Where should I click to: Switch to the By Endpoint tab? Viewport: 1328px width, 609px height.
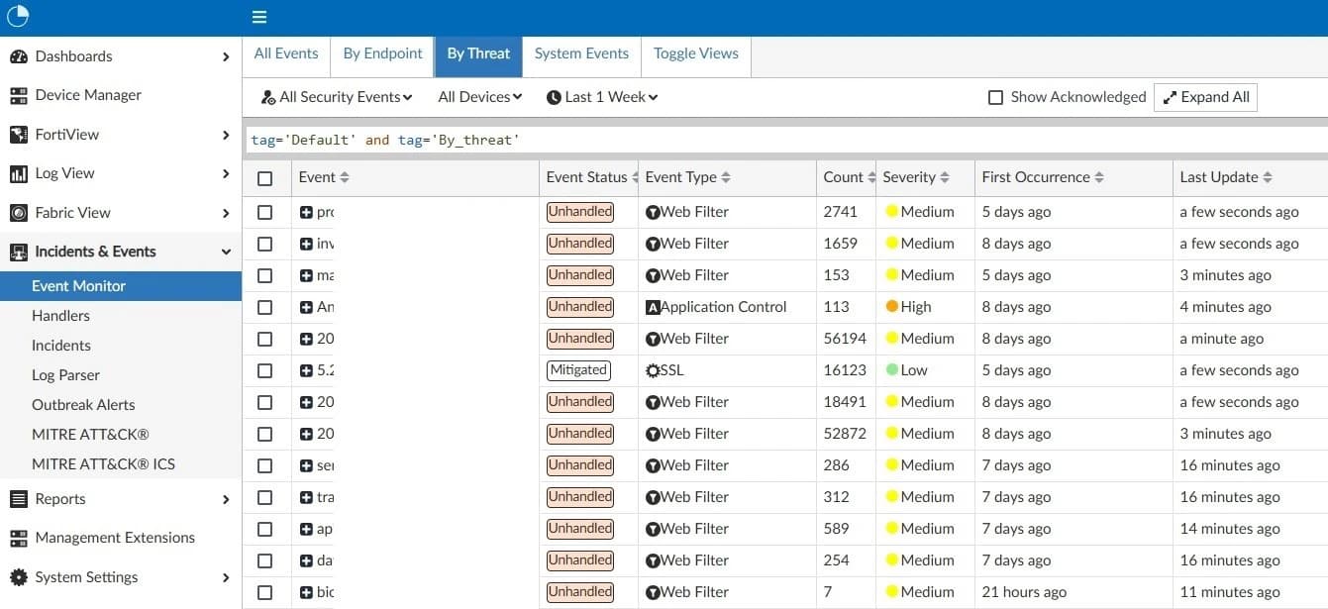[x=382, y=53]
